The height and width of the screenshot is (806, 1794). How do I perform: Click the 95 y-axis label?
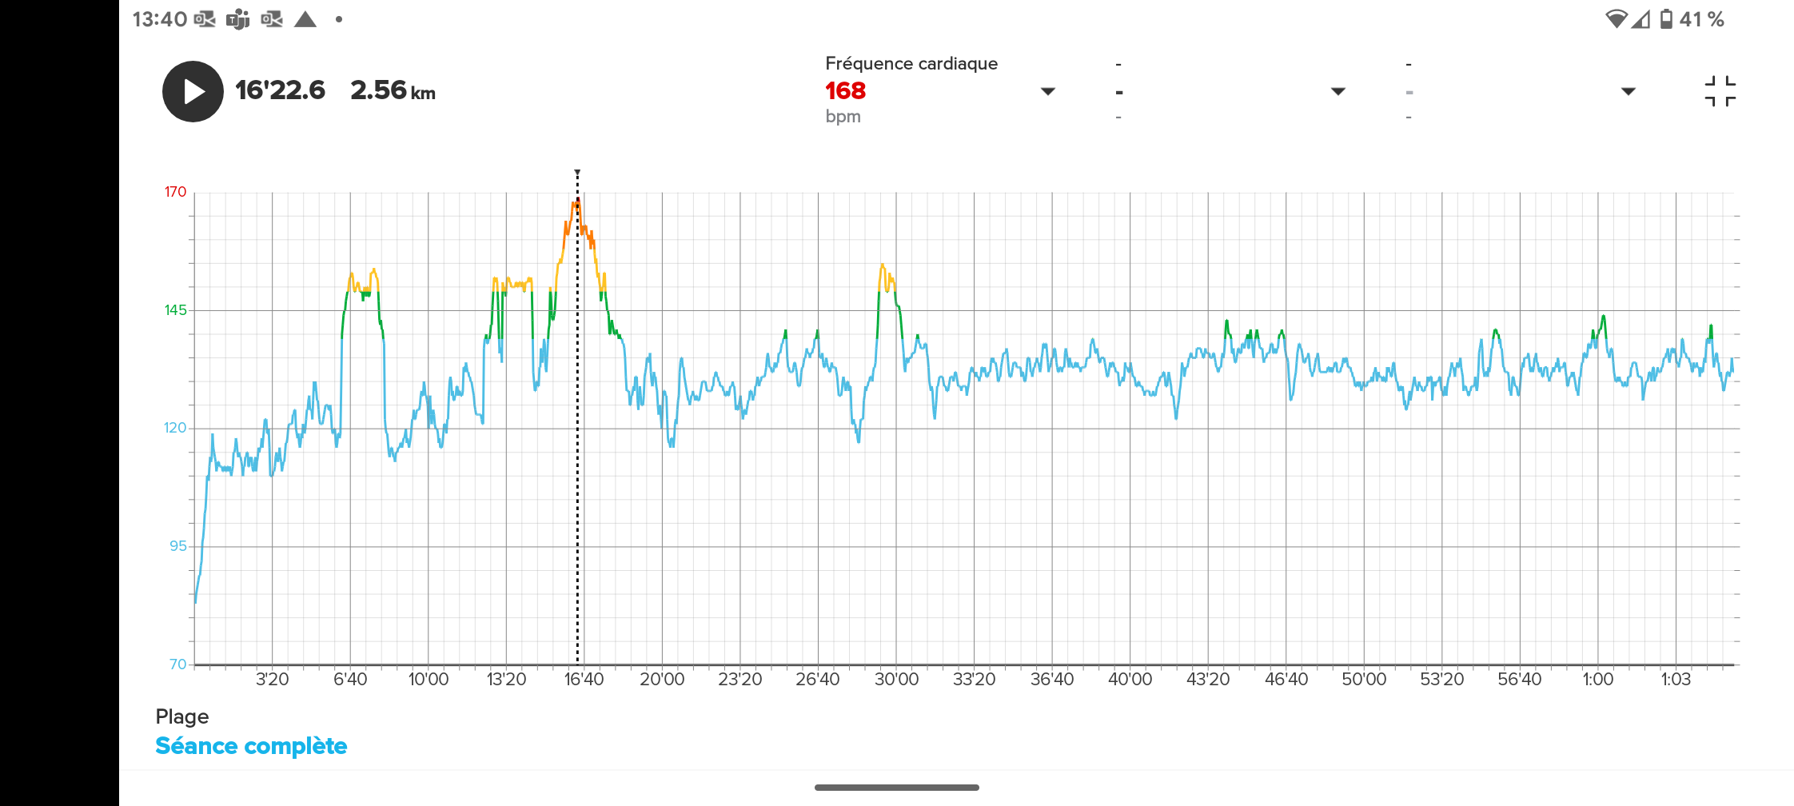(x=177, y=546)
